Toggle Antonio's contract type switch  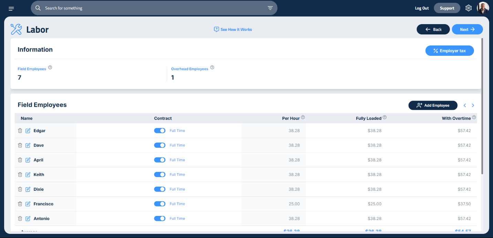[x=160, y=219]
